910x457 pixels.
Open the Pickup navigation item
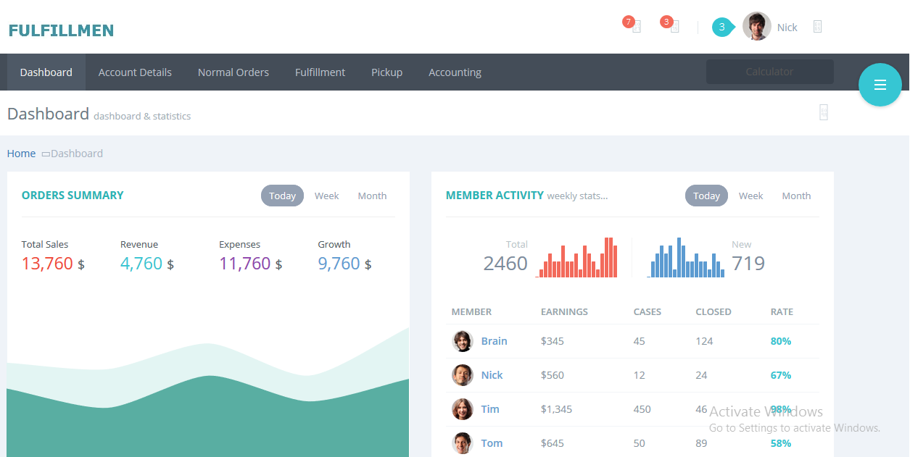[386, 72]
